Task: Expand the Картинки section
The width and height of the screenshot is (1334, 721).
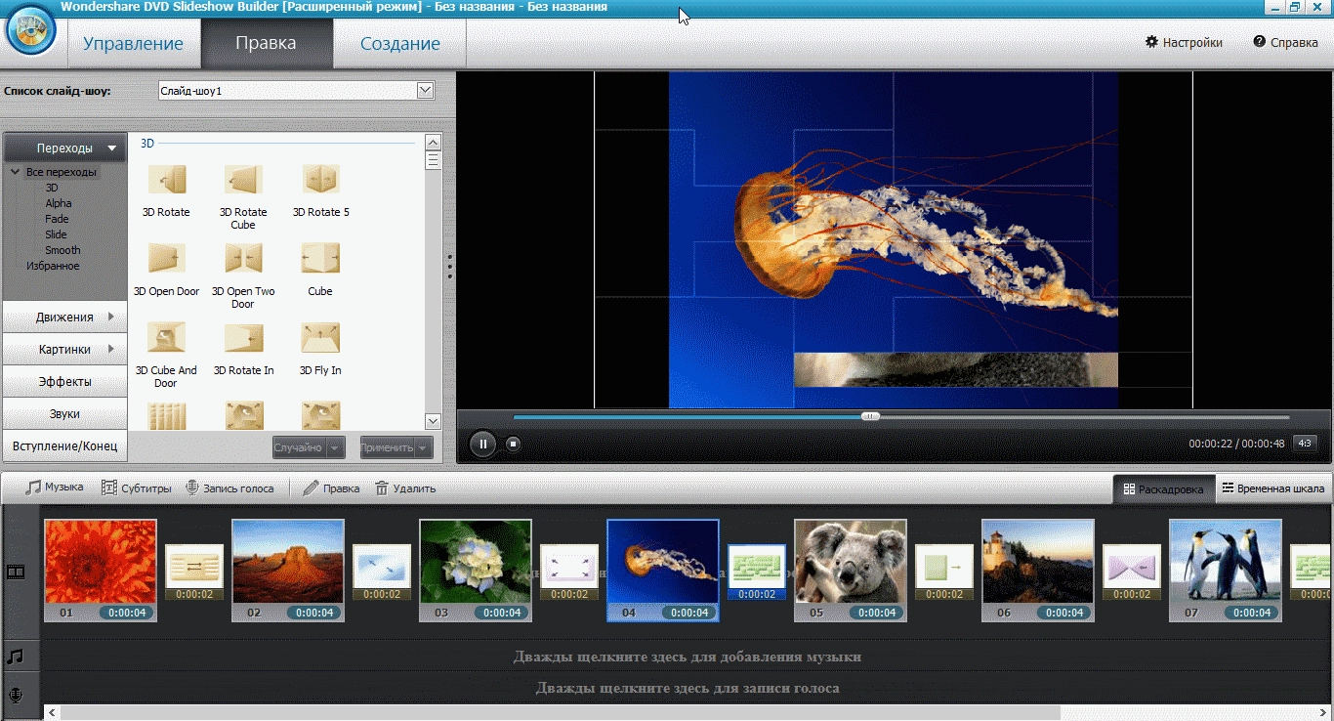Action: 65,350
